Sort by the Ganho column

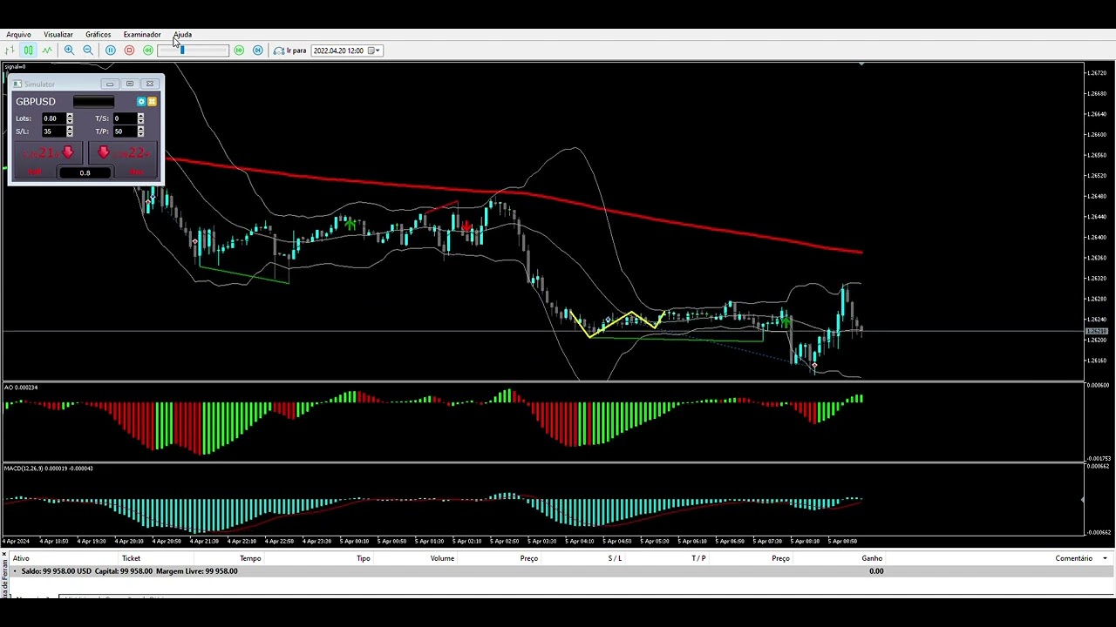click(872, 558)
